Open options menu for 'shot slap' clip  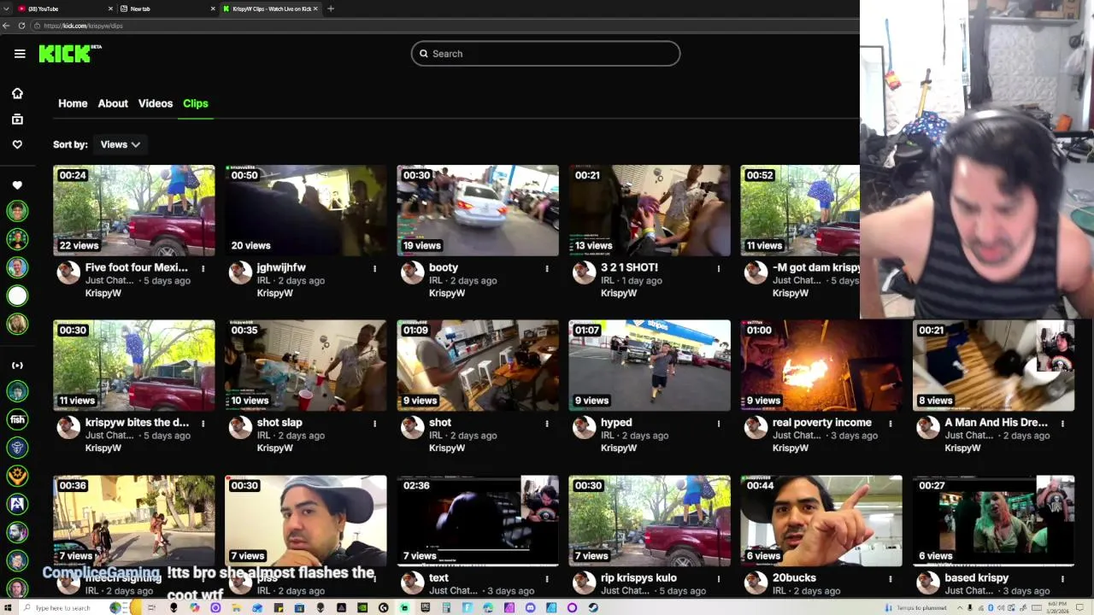(x=374, y=423)
